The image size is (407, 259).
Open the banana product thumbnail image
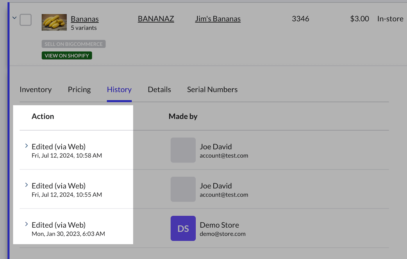tap(54, 22)
